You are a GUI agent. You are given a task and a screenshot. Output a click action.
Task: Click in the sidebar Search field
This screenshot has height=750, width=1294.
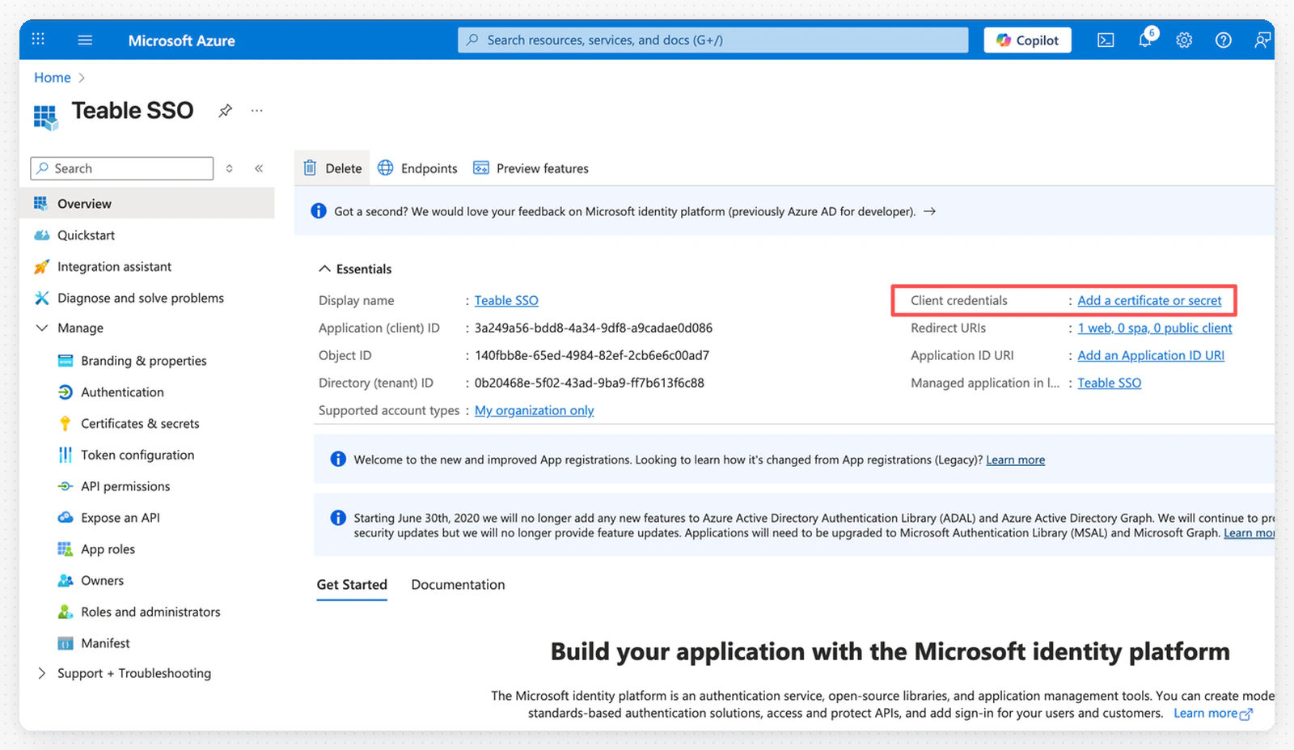[122, 168]
